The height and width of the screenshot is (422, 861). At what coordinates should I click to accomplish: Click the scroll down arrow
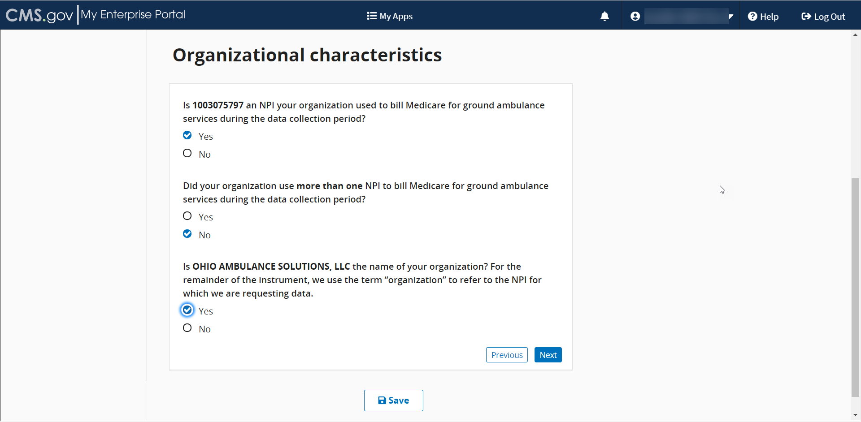pyautogui.click(x=856, y=415)
